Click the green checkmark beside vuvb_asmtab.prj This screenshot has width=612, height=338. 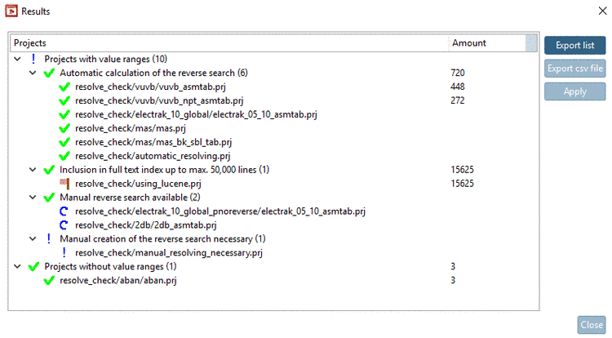point(64,87)
